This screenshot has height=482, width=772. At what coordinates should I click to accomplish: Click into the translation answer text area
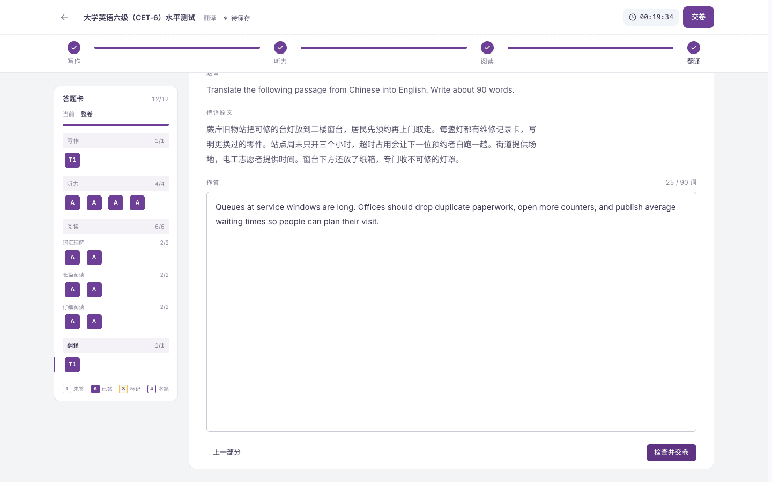[x=451, y=312]
